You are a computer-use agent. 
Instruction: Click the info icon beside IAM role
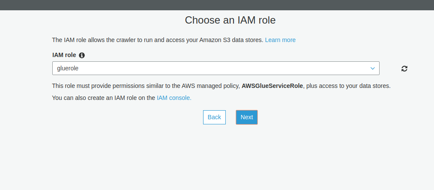82,55
